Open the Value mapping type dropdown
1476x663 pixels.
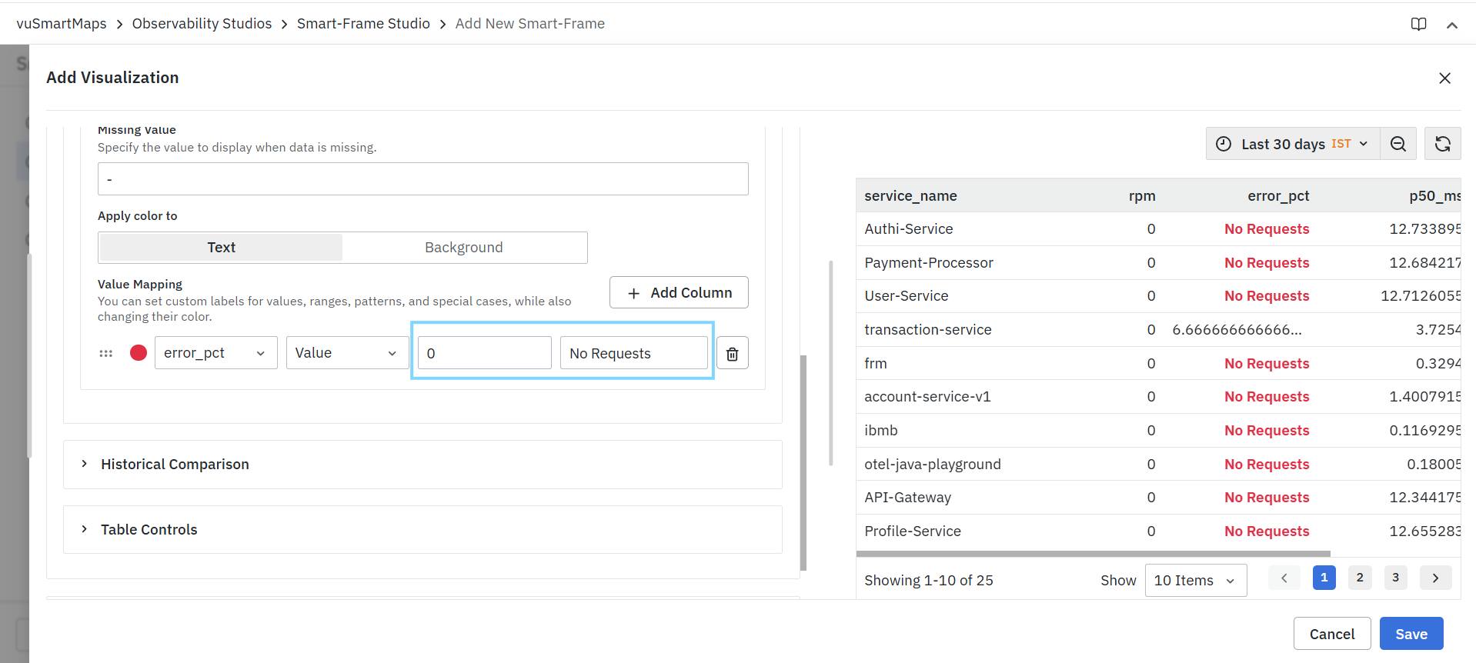point(347,353)
